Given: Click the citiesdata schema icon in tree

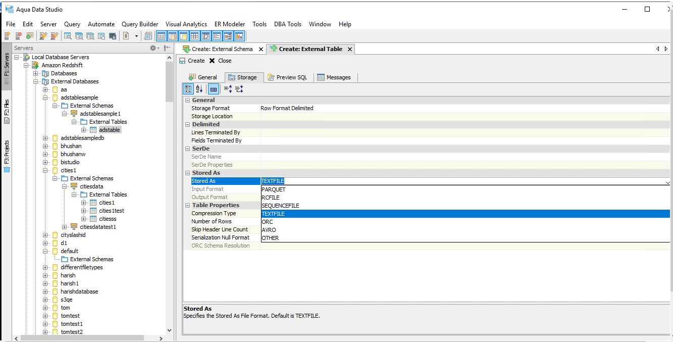Looking at the screenshot, I should 74,186.
